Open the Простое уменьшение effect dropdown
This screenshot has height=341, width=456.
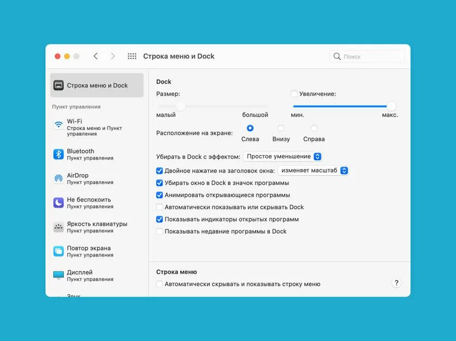tap(282, 157)
